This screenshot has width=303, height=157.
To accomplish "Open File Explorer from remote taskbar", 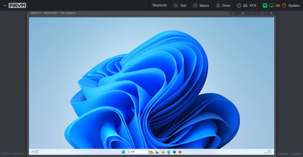I will click(x=163, y=152).
